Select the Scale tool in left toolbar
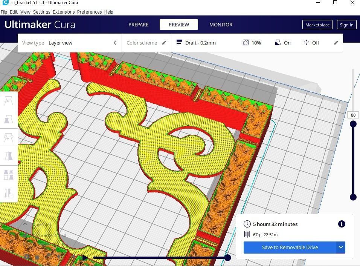The image size is (360, 266). click(x=9, y=119)
